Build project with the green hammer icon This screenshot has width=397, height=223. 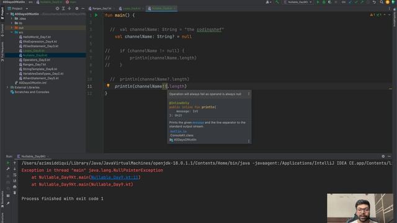click(x=277, y=2)
